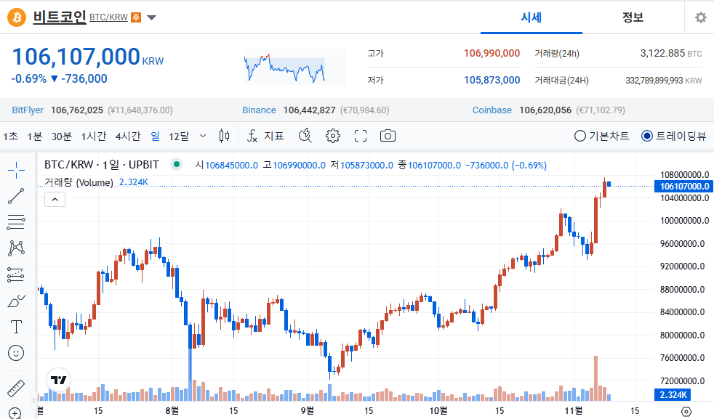Select the 트레이딩뷰 radio button
This screenshot has height=419, width=714.
[x=647, y=136]
